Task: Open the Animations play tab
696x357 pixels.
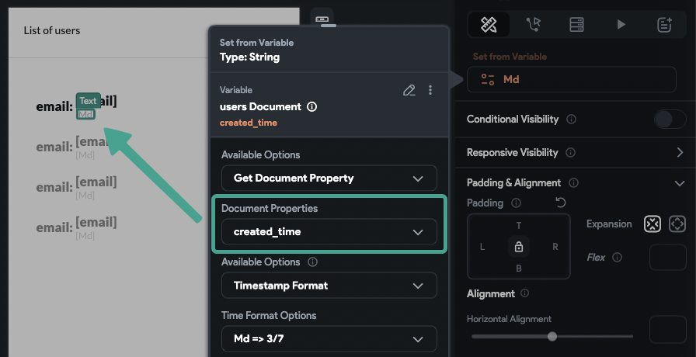Action: click(x=621, y=24)
